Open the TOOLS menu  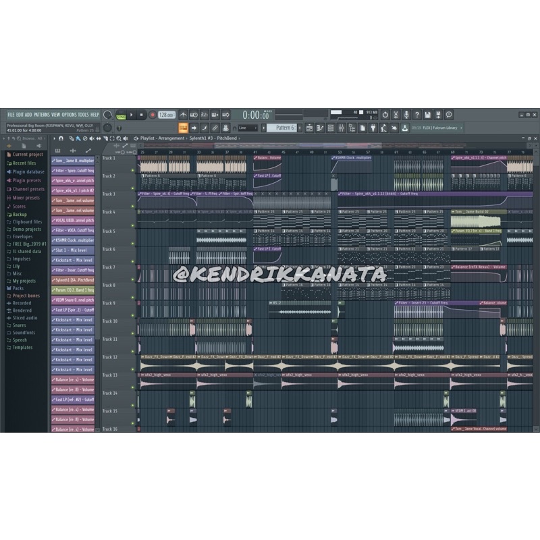click(x=83, y=115)
